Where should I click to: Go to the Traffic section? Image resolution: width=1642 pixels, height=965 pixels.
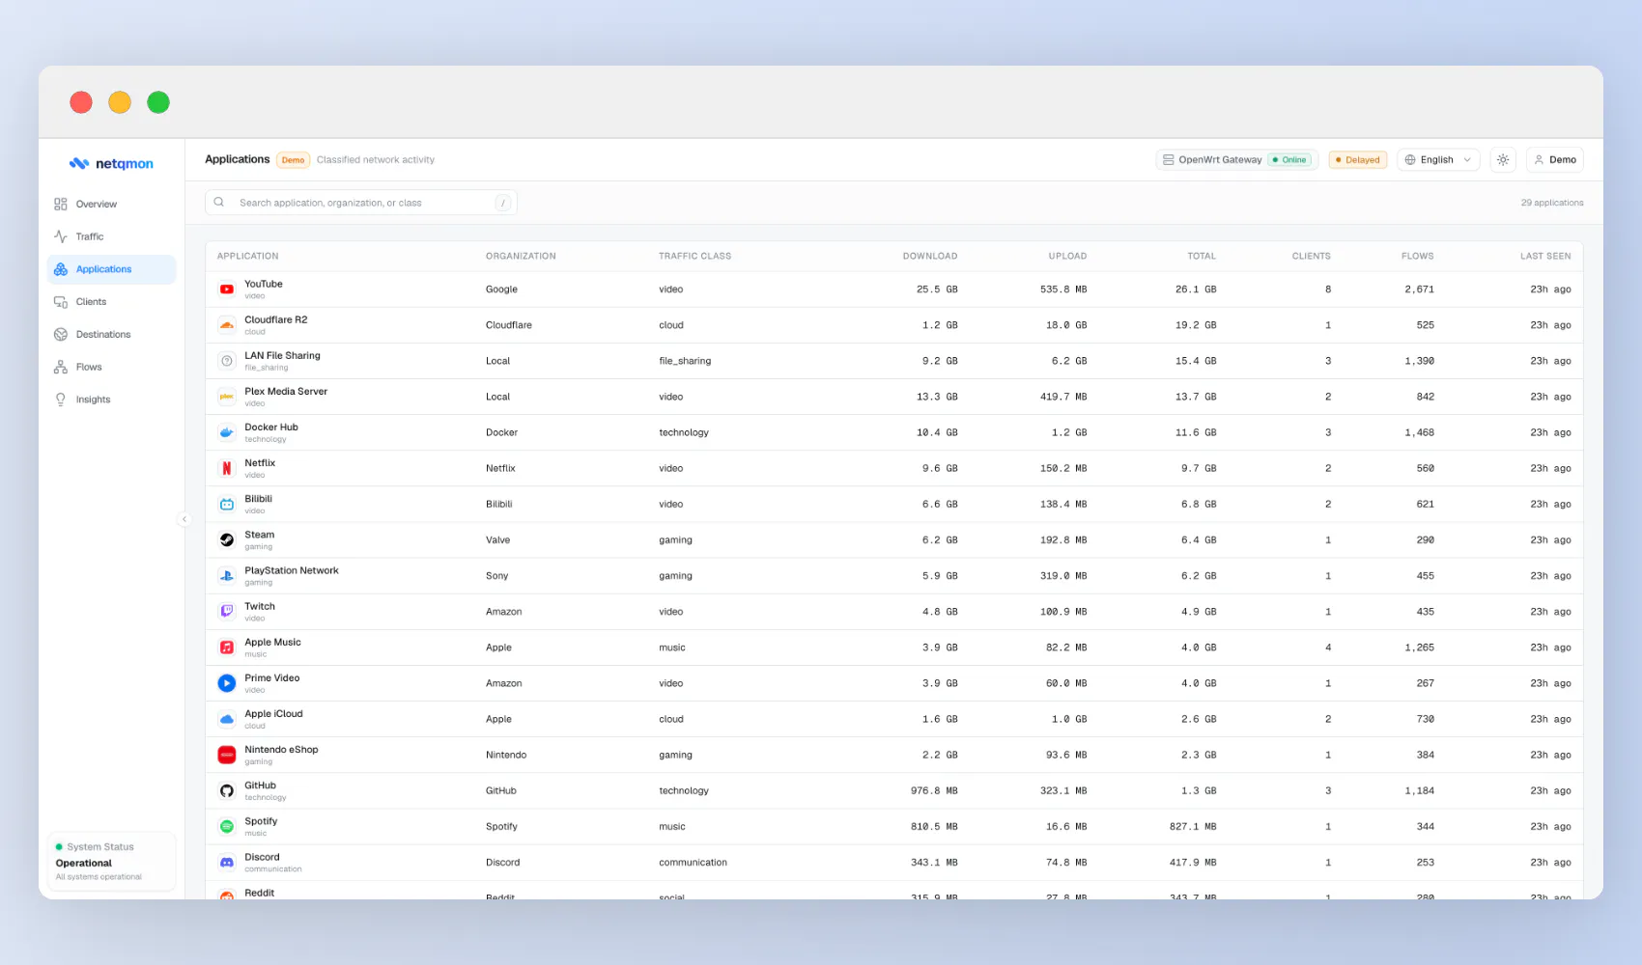111,236
